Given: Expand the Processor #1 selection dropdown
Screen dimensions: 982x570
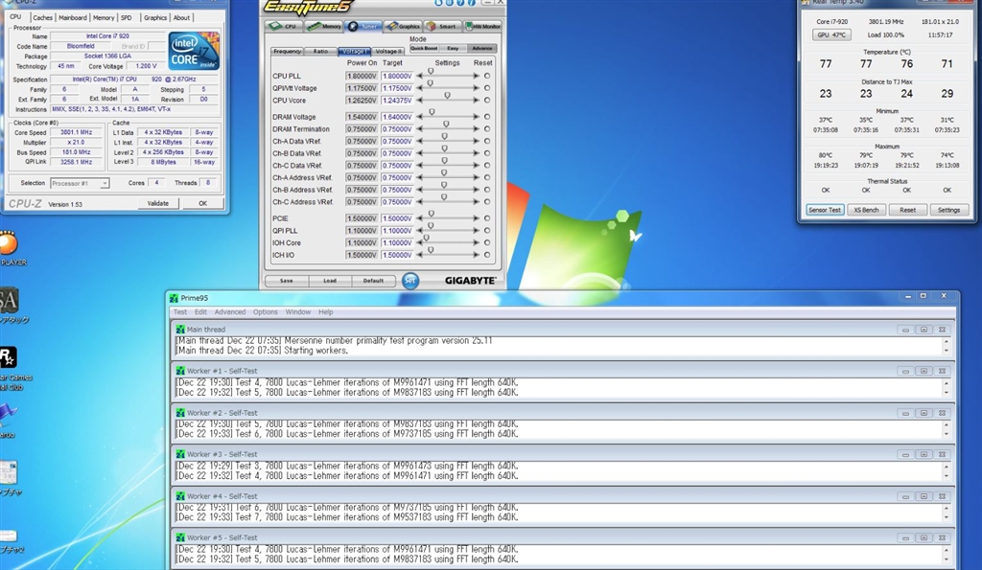Looking at the screenshot, I should click(105, 183).
